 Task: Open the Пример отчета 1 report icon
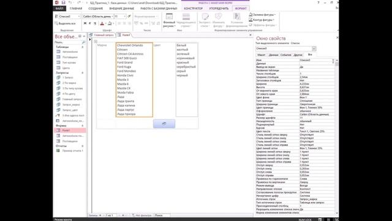click(58, 150)
